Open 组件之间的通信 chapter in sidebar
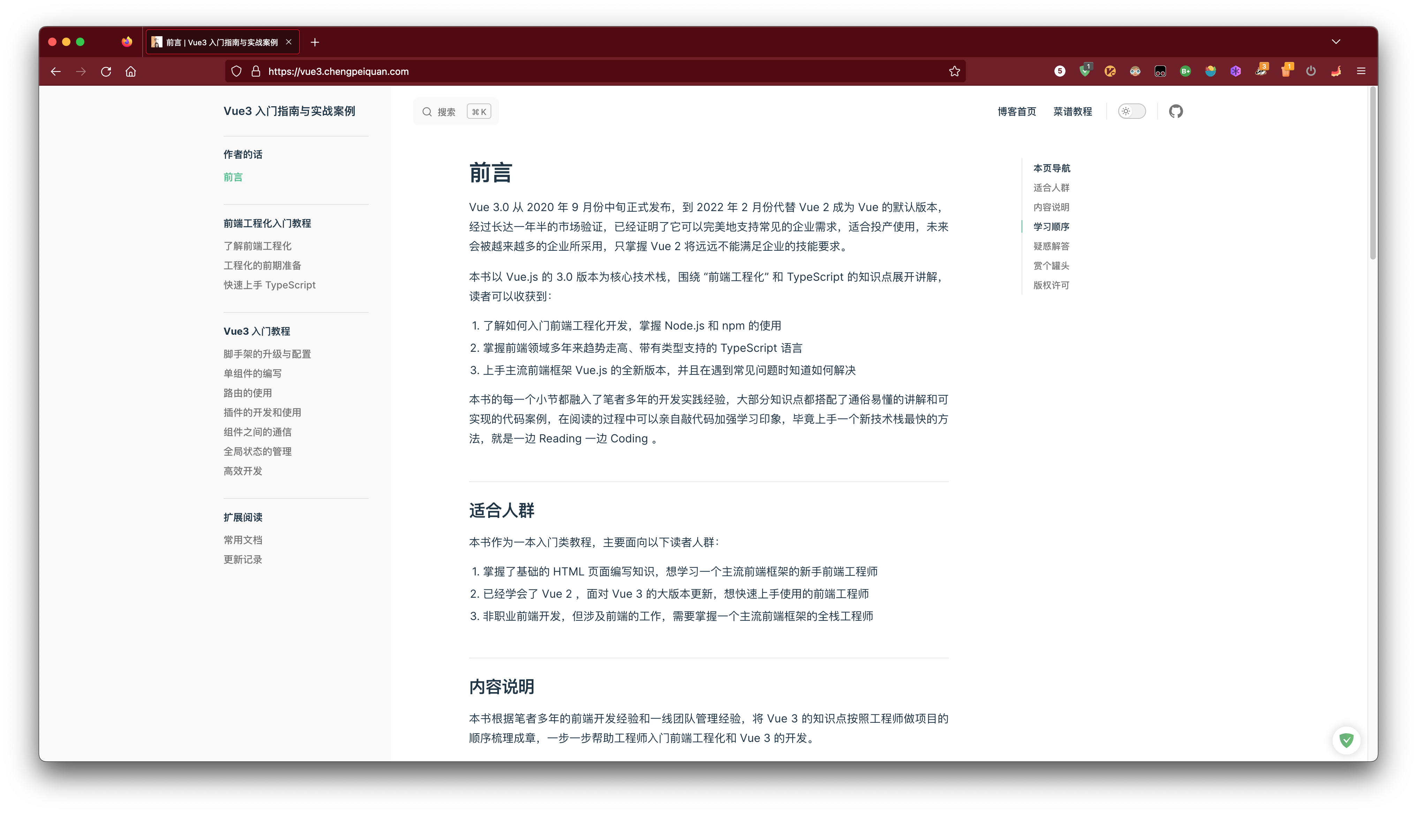This screenshot has width=1417, height=813. (x=258, y=432)
